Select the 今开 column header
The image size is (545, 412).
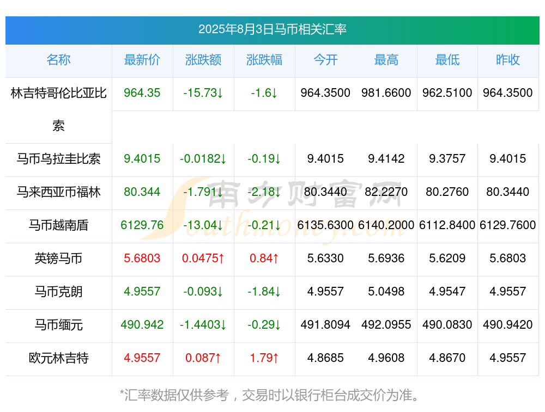[x=325, y=60]
